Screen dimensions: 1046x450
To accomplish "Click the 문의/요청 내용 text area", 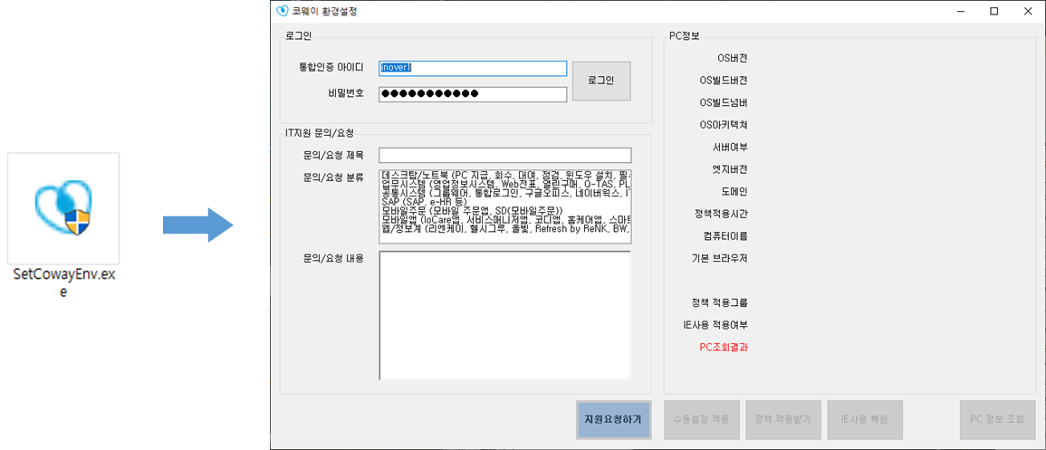I will click(x=504, y=315).
